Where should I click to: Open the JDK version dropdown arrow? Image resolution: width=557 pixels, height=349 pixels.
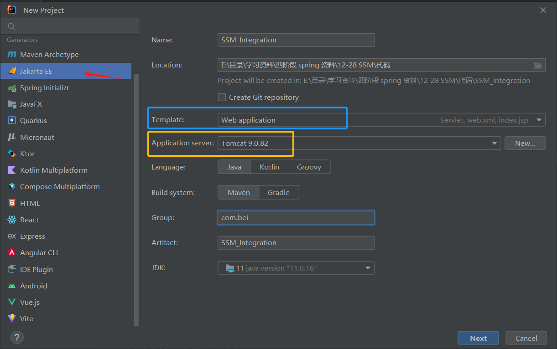[x=368, y=268]
